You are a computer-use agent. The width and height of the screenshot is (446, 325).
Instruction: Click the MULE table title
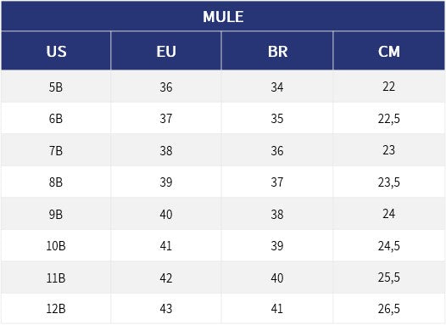coord(223,16)
